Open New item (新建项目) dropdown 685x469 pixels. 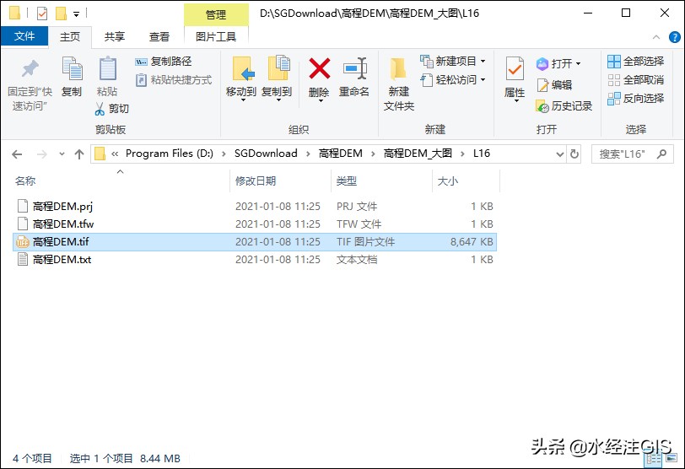coord(452,61)
